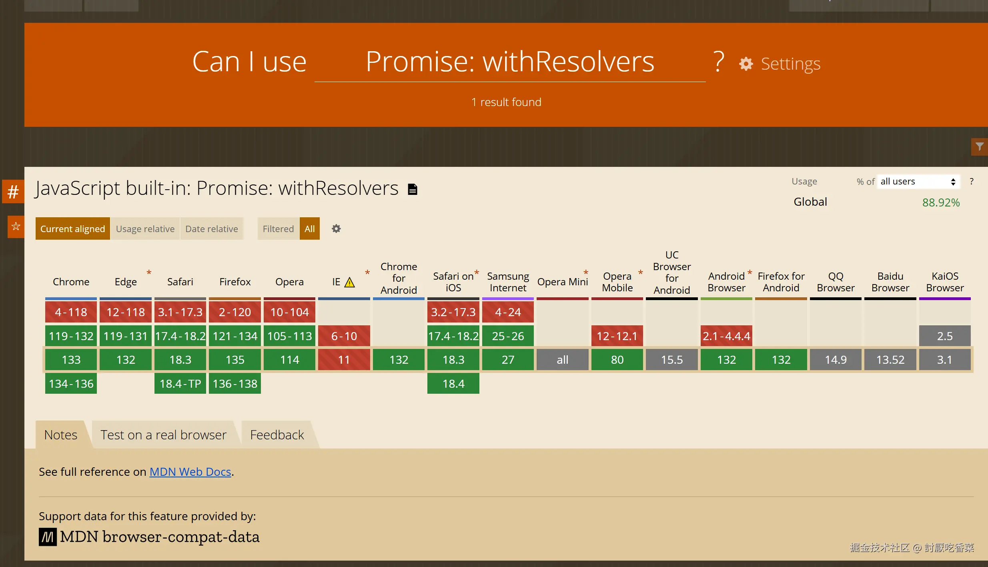The width and height of the screenshot is (988, 567).
Task: Click the Settings gear icon in header
Action: 746,64
